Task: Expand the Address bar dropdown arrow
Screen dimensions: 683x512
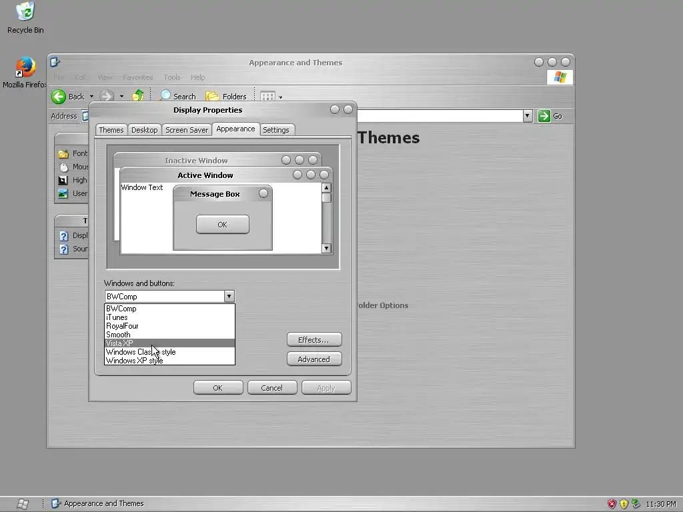Action: [x=528, y=116]
